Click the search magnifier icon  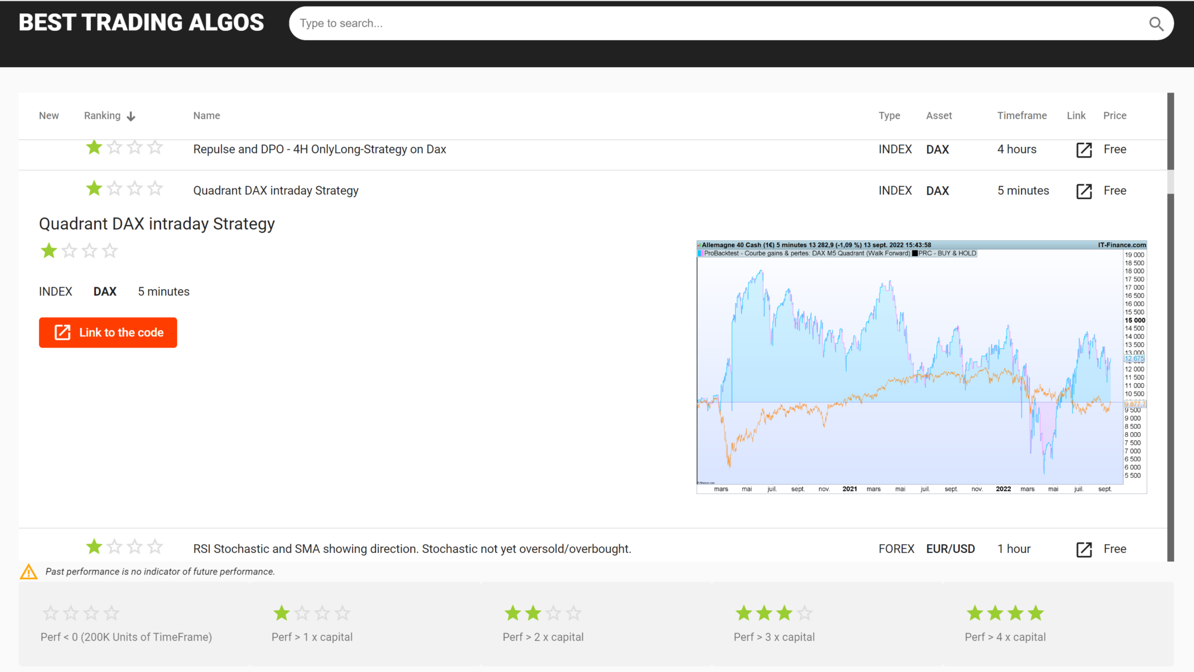coord(1156,24)
